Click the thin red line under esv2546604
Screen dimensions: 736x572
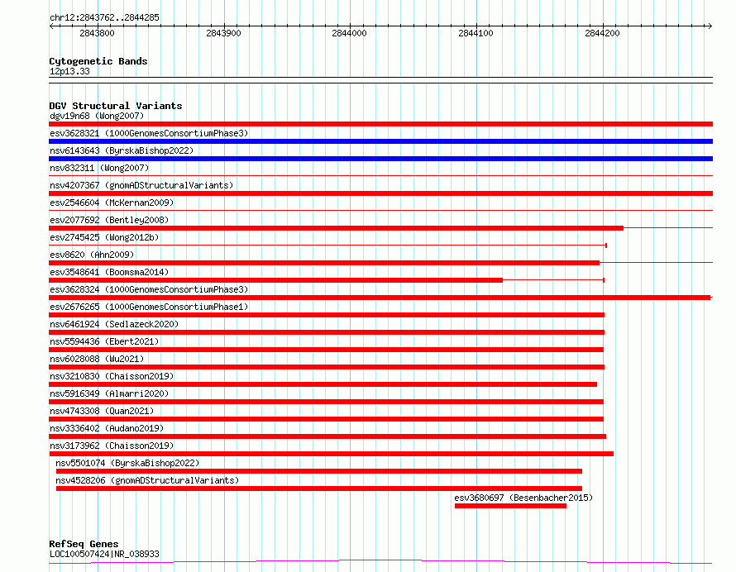(x=380, y=211)
